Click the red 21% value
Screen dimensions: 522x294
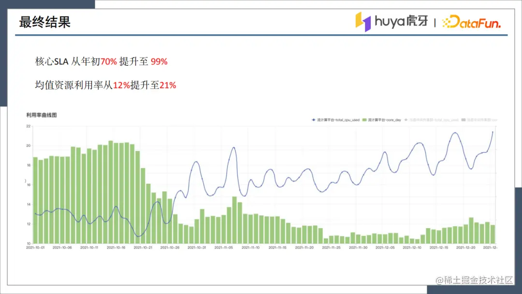click(x=168, y=85)
